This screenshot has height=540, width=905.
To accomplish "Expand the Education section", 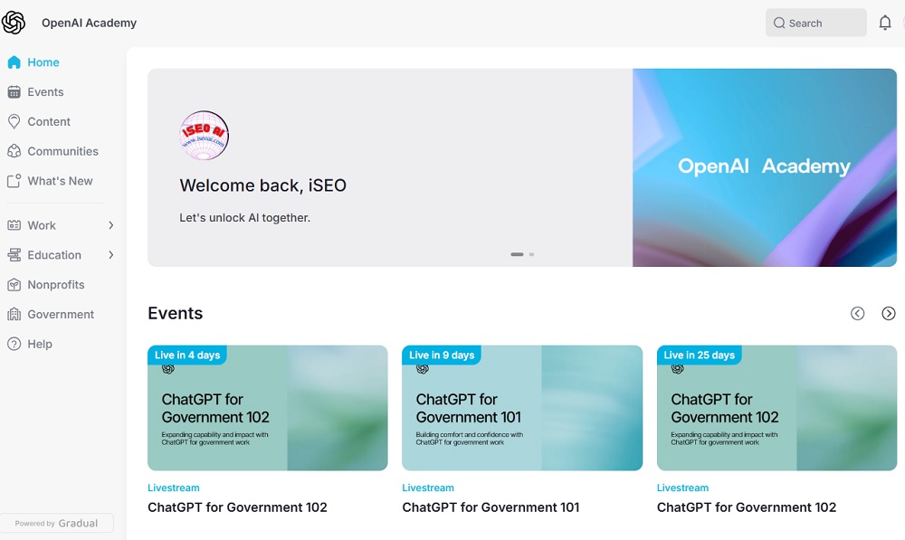I will [x=110, y=254].
